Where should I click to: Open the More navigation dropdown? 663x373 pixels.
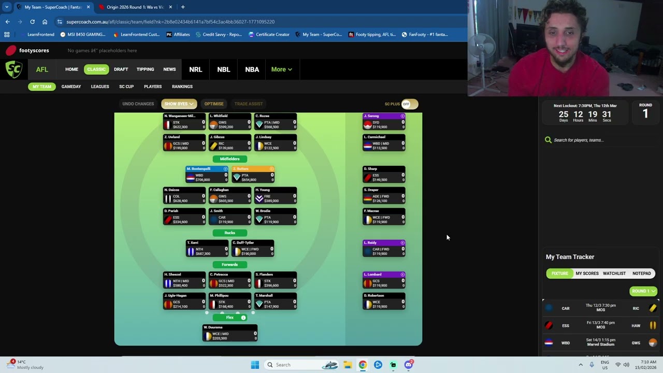click(281, 69)
